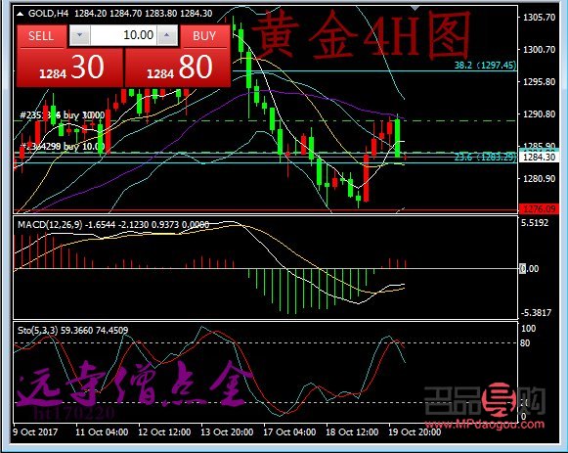Click the BUY button

[x=204, y=36]
